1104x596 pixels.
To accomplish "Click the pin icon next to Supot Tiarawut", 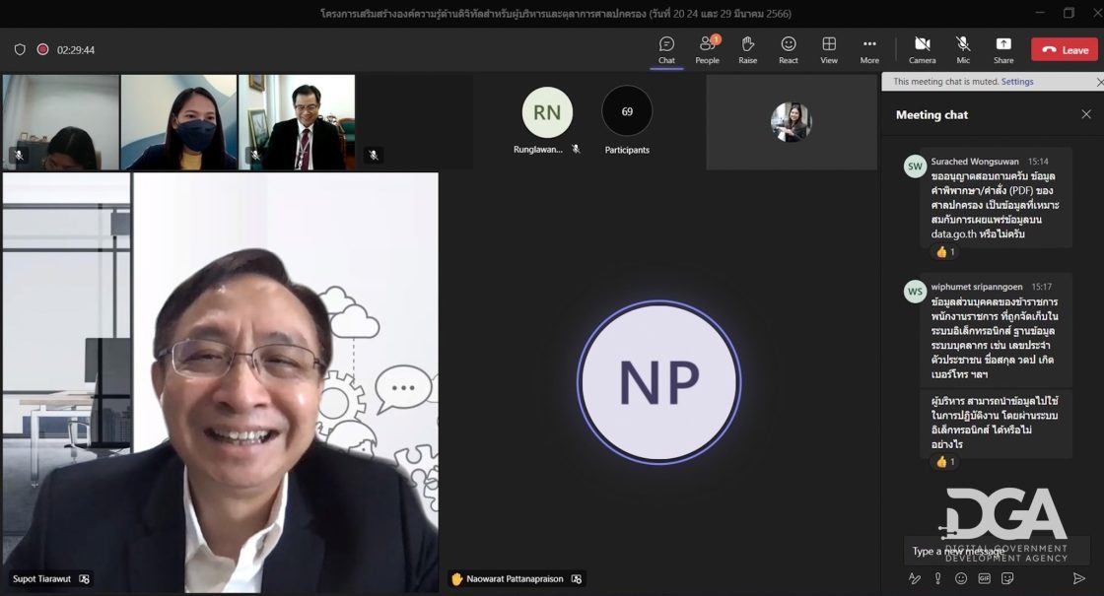I will (85, 578).
